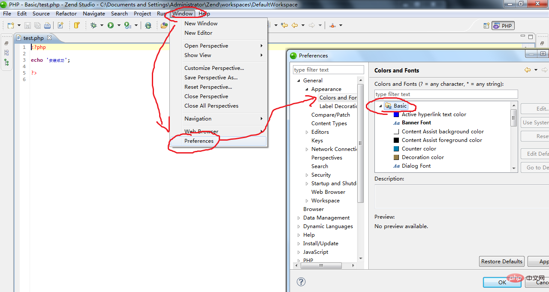Expand the Dynamic Languages node

pyautogui.click(x=299, y=226)
